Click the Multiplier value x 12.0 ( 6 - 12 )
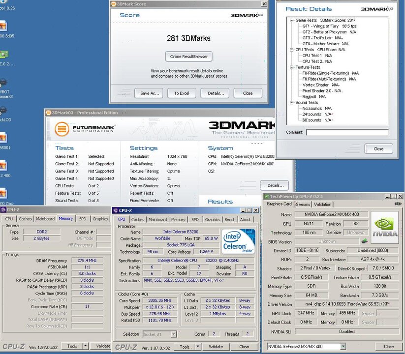This screenshot has height=354, width=405. (x=160, y=307)
